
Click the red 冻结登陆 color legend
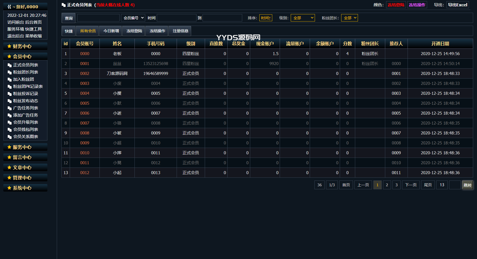(x=396, y=5)
